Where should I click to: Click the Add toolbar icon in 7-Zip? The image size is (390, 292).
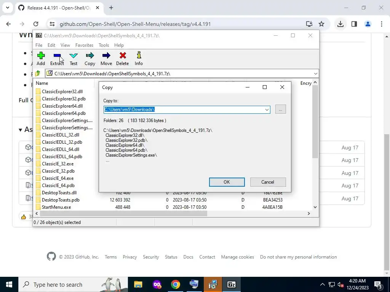coord(41,59)
